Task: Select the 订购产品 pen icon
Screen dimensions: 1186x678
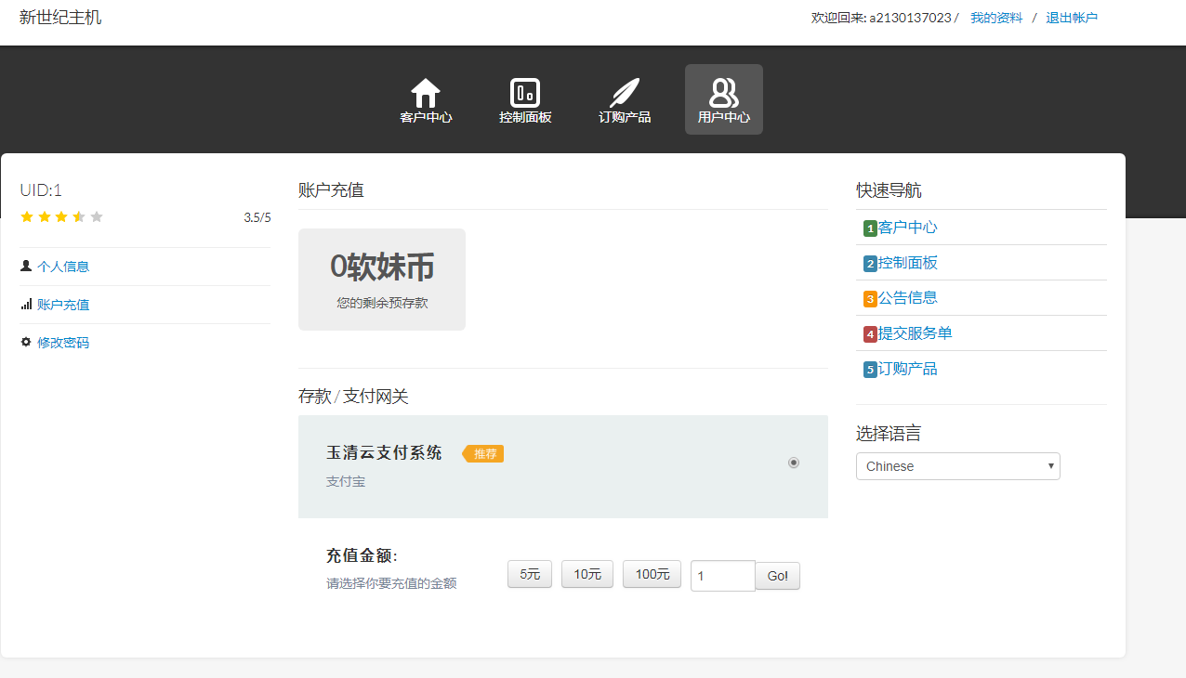Action: point(624,90)
